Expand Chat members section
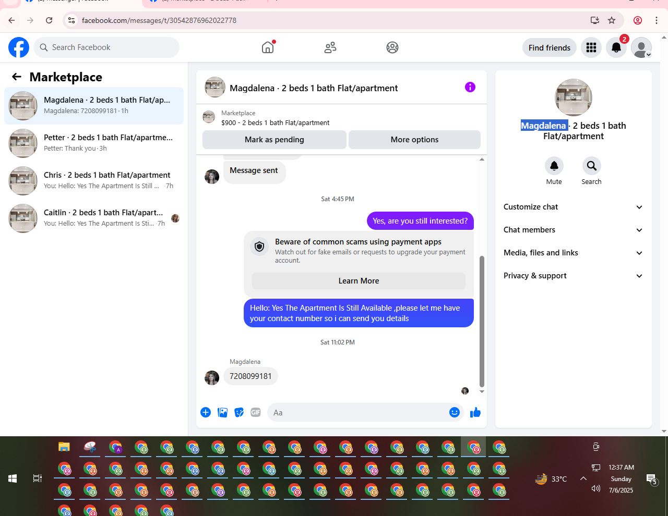Image resolution: width=668 pixels, height=516 pixels. (574, 230)
